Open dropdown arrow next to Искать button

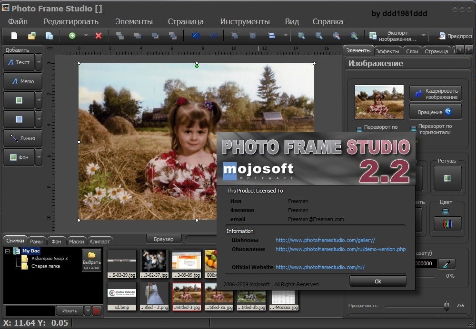point(88,310)
